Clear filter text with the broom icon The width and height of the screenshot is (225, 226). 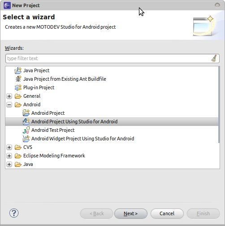click(x=214, y=58)
